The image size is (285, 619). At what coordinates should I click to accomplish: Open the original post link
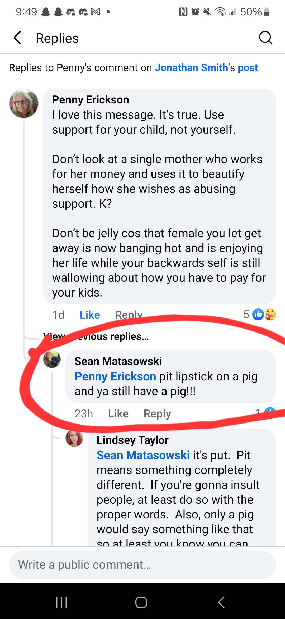pyautogui.click(x=248, y=68)
